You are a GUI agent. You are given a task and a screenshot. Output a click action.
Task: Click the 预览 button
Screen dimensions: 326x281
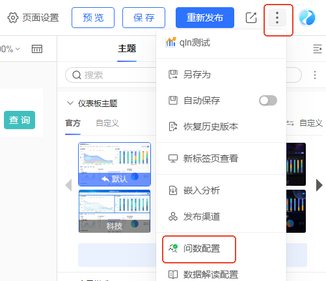pos(93,18)
